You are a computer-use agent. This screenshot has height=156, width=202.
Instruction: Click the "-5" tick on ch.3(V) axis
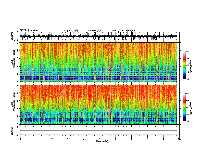pos(17,135)
